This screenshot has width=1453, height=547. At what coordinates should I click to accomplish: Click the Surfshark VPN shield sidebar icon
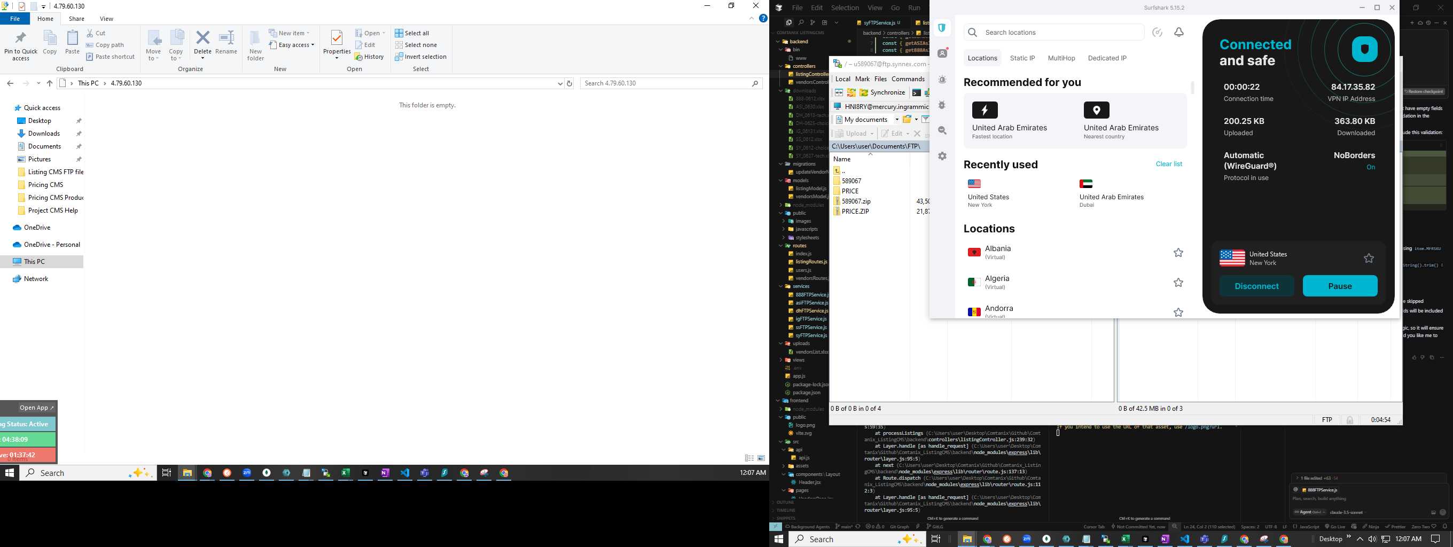(942, 28)
